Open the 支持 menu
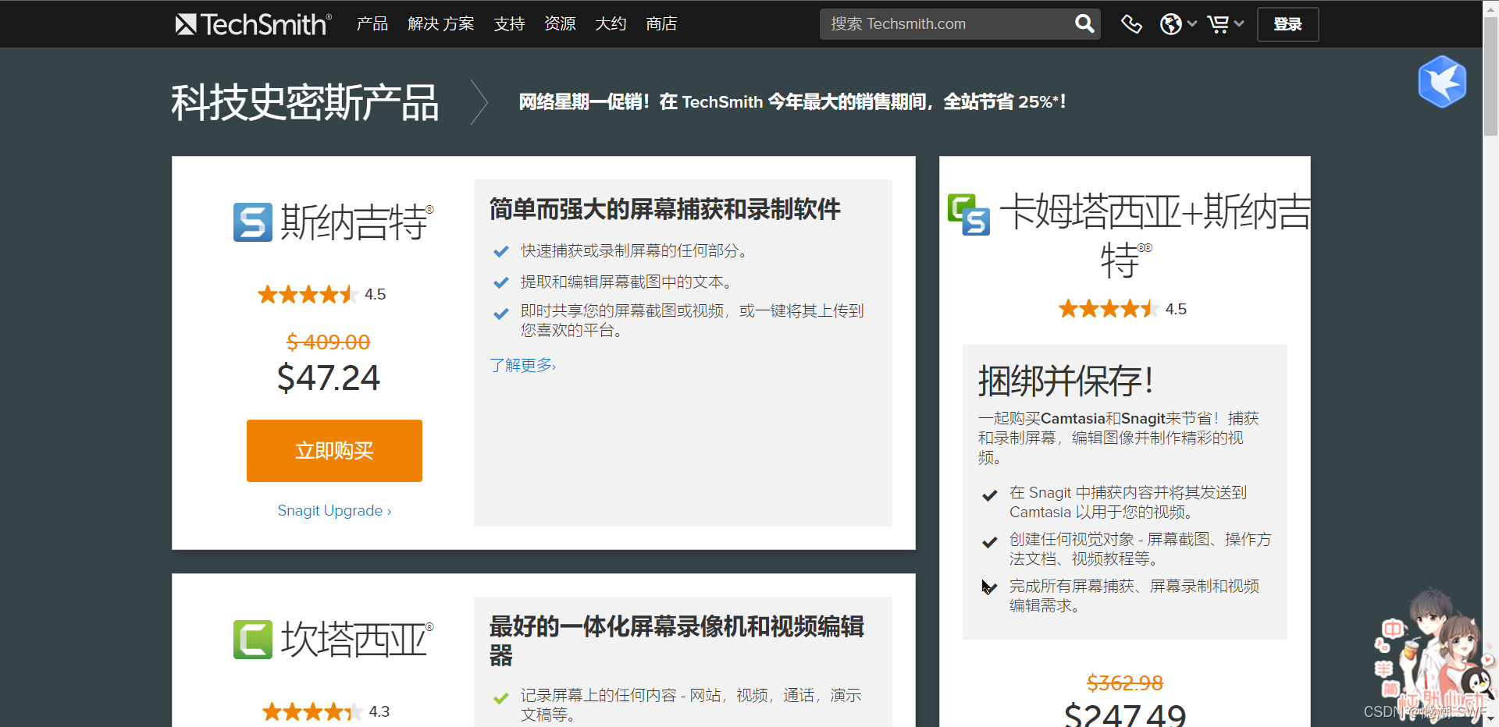Image resolution: width=1499 pixels, height=727 pixels. (x=509, y=24)
